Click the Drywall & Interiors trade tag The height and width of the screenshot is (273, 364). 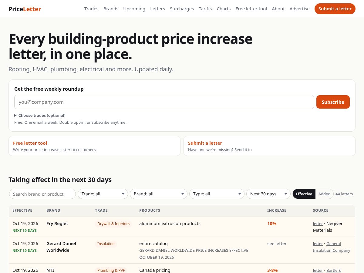coord(113,224)
